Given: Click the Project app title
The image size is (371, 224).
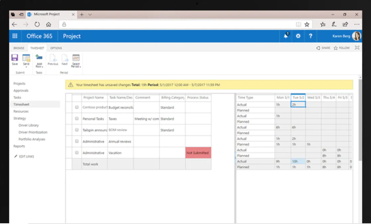Looking at the screenshot, I should (x=72, y=36).
